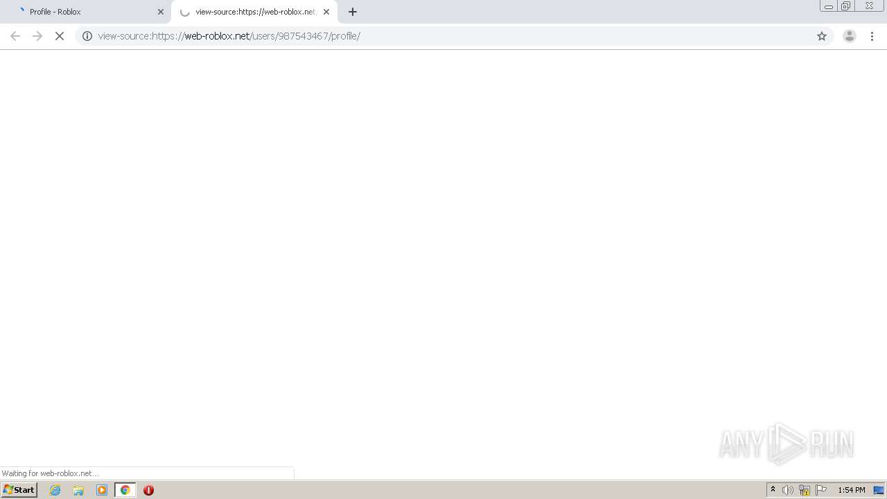Minimize the Chrome window
Screen dimensions: 887x499
pos(829,6)
